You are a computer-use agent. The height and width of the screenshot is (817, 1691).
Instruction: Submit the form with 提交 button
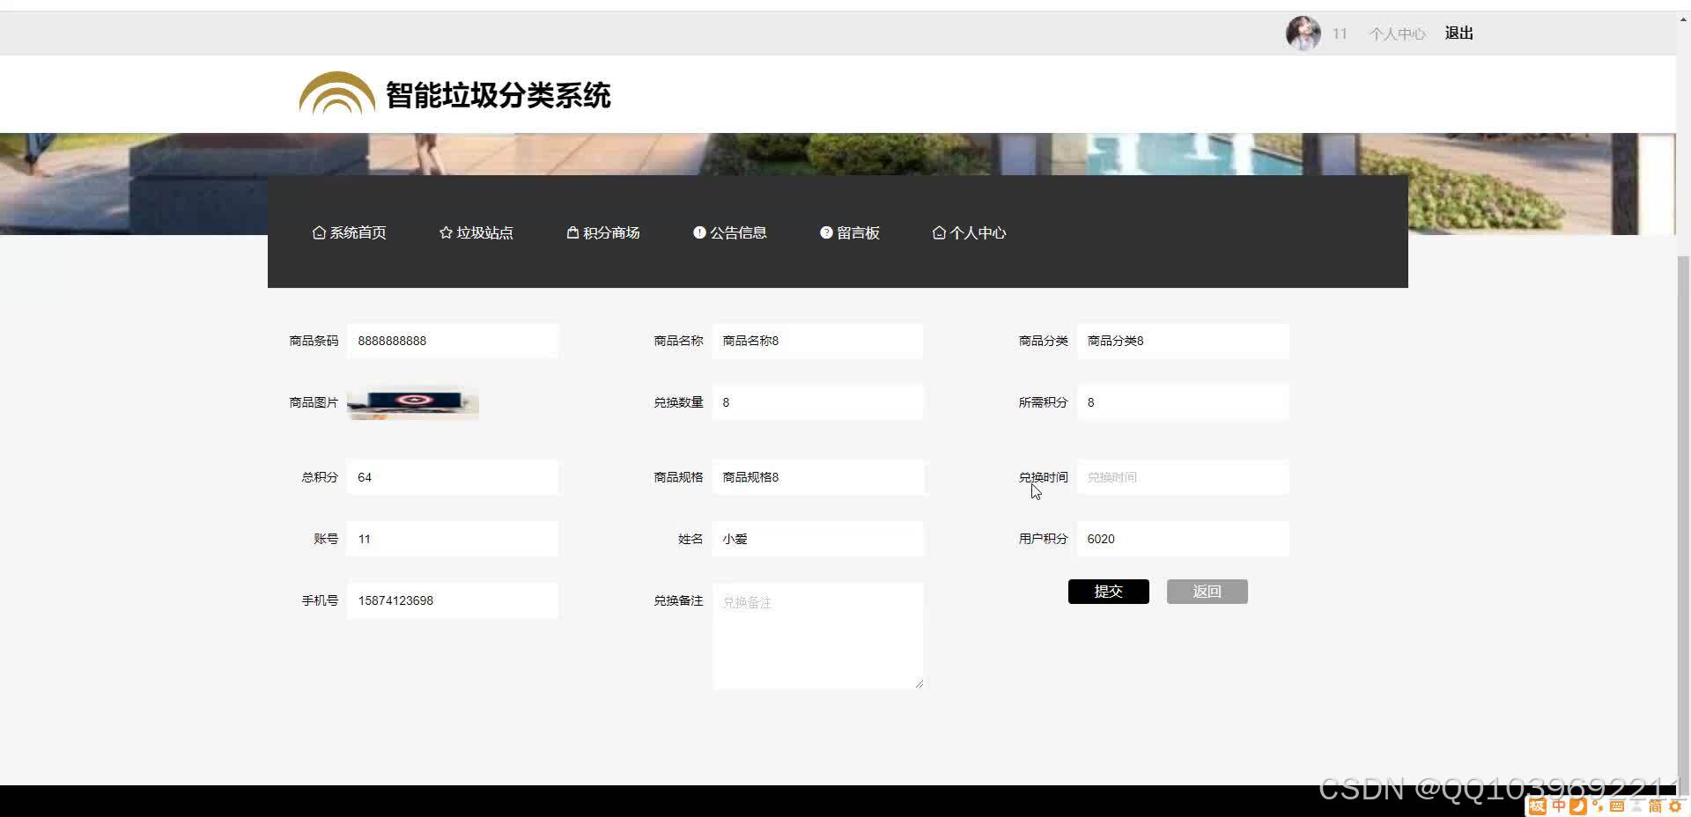click(x=1108, y=591)
